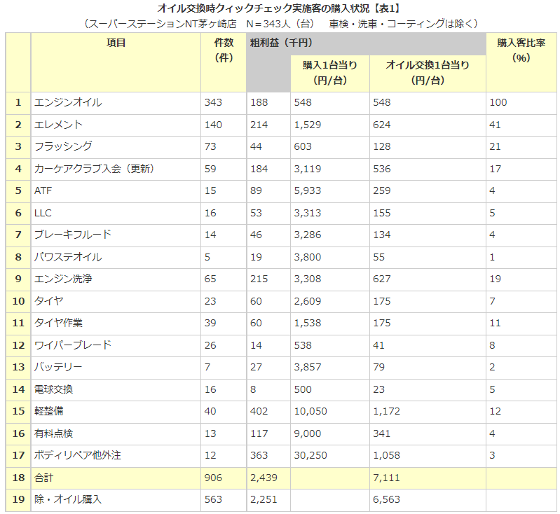This screenshot has height=514, width=560.
Task: Click the ATF row label
Action: pos(43,190)
